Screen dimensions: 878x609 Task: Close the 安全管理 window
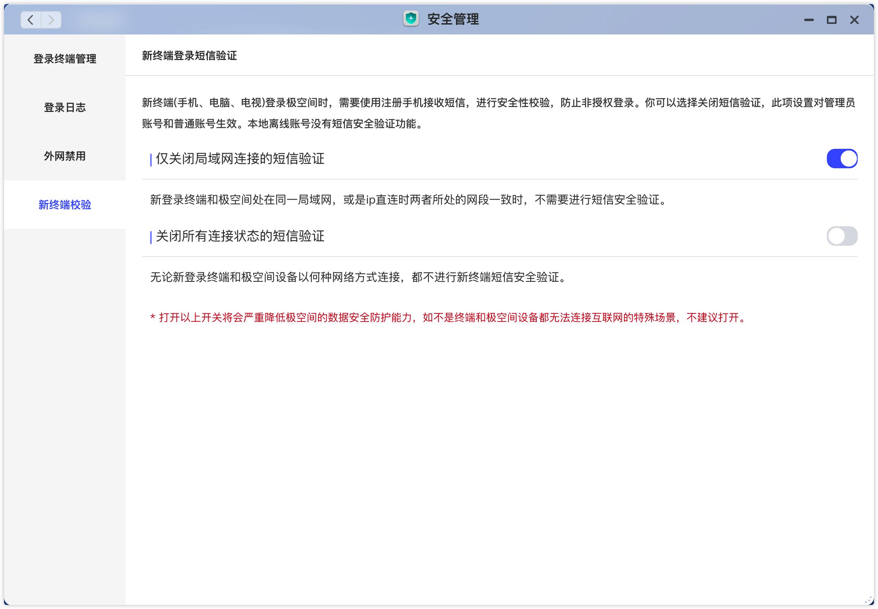point(854,20)
